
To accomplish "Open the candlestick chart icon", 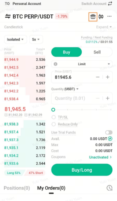I will [x=101, y=16].
